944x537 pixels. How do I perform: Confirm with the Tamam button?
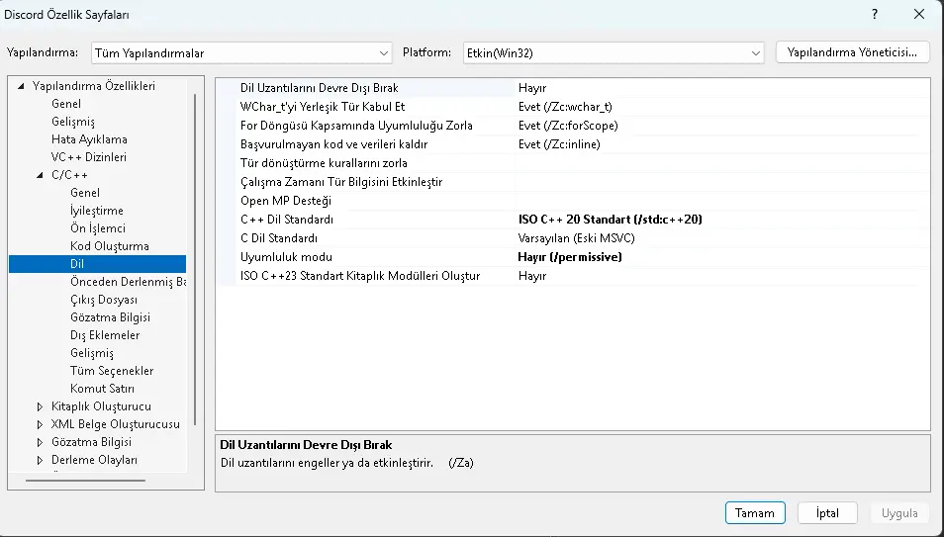(x=755, y=513)
